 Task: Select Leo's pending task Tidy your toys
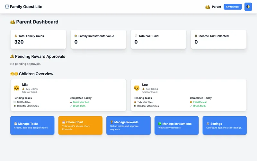145,102
